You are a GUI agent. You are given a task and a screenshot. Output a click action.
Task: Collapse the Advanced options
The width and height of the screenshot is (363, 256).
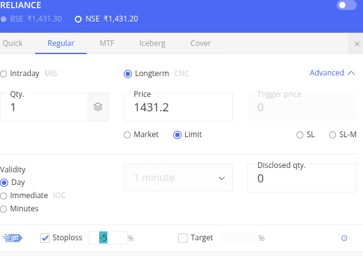[x=332, y=73]
